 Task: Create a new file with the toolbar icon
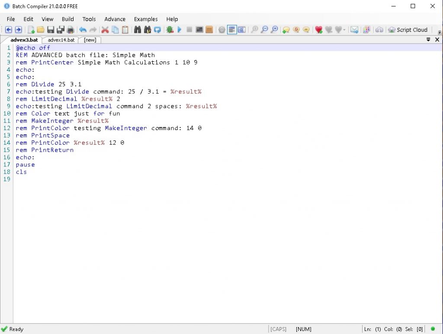click(x=31, y=30)
